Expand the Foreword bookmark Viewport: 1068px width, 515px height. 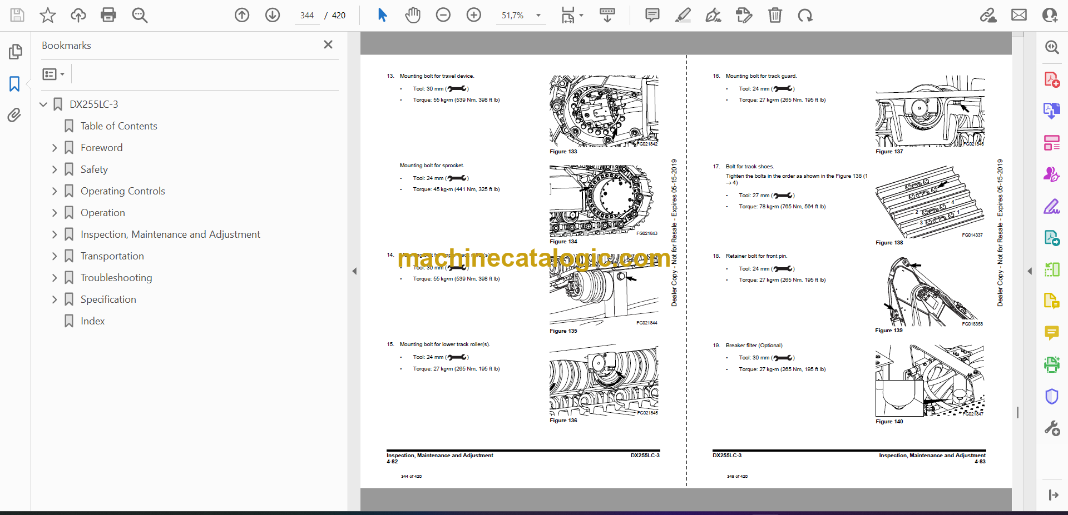pos(55,148)
